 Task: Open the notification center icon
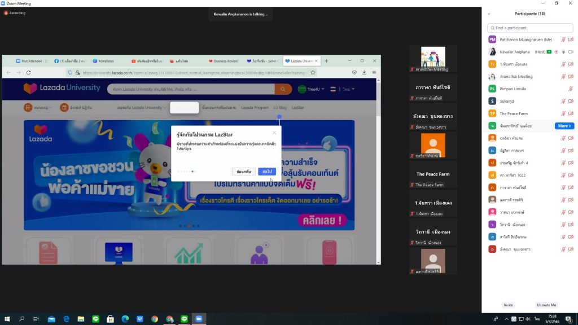point(569,319)
